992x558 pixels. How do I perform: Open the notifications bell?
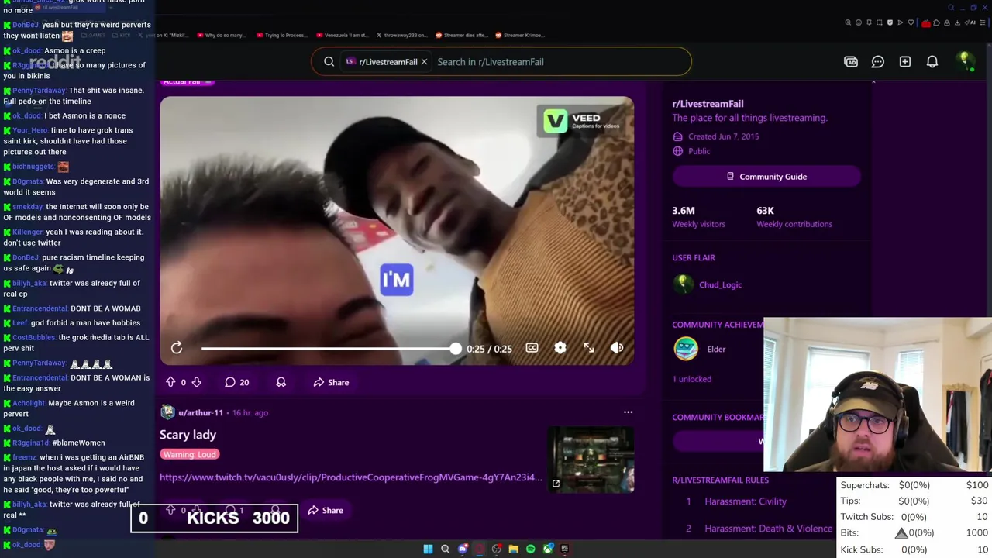(932, 62)
